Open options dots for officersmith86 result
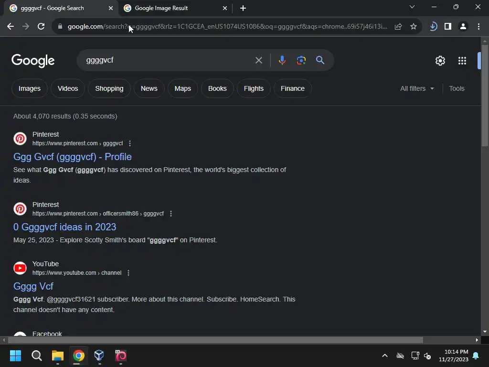489x367 pixels. point(170,214)
